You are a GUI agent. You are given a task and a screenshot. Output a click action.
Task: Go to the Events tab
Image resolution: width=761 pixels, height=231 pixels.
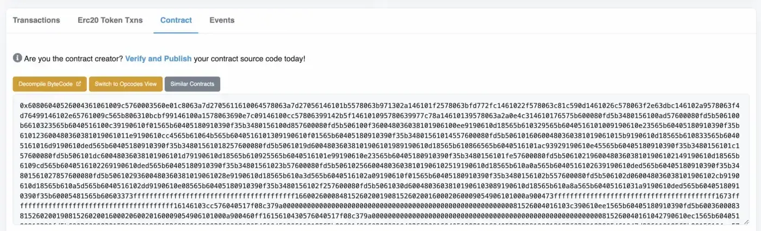(x=222, y=20)
